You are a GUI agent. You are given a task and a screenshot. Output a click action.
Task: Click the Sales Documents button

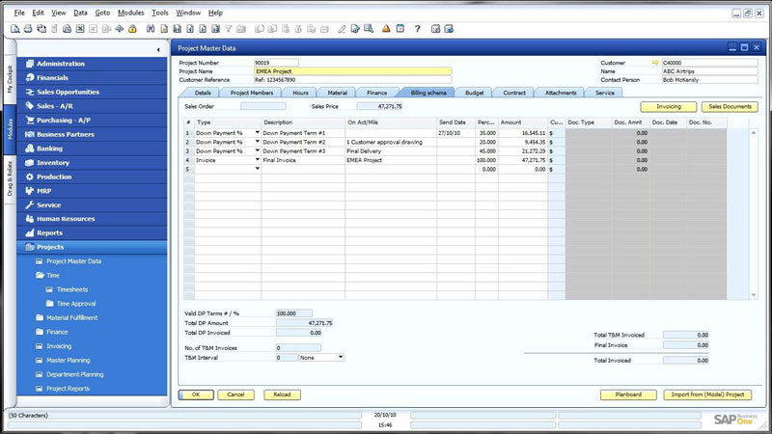tap(730, 107)
